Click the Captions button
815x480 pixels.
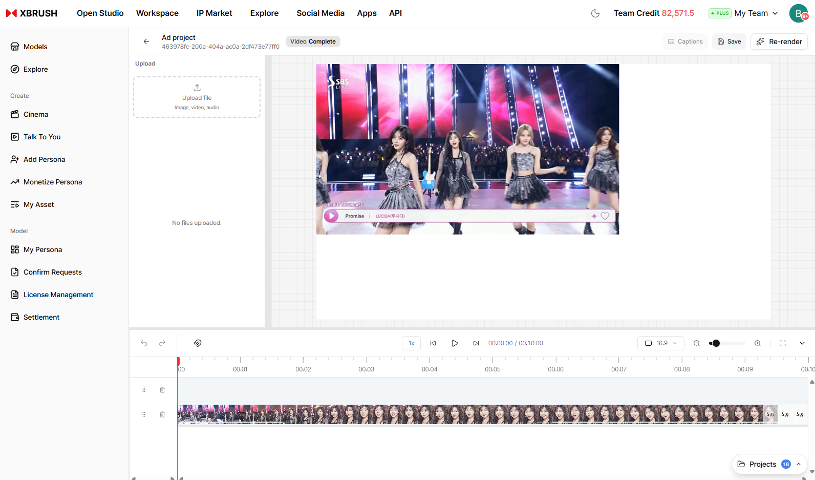(x=685, y=41)
